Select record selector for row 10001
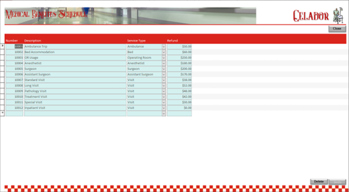Viewport: 349px width, 192px height. point(2,47)
